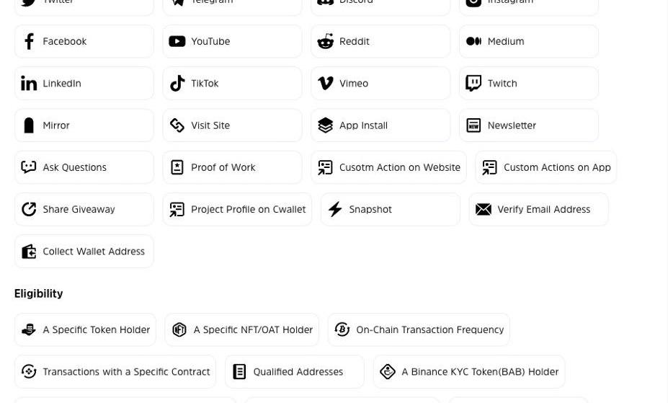Click the Twitch logo icon

pyautogui.click(x=473, y=84)
